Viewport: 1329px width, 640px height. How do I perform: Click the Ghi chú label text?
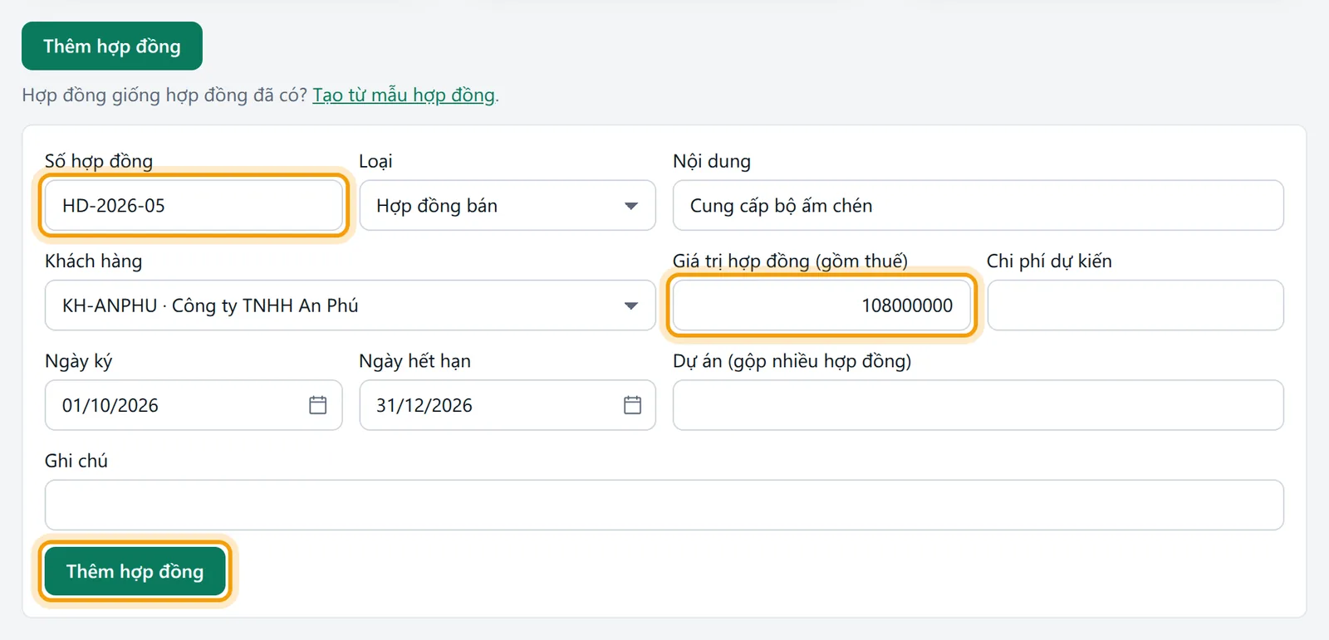click(x=76, y=461)
